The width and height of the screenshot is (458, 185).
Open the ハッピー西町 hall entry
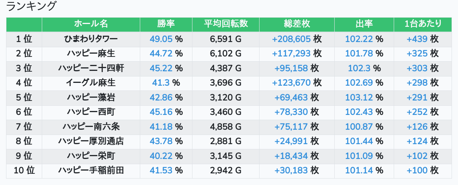tap(91, 112)
